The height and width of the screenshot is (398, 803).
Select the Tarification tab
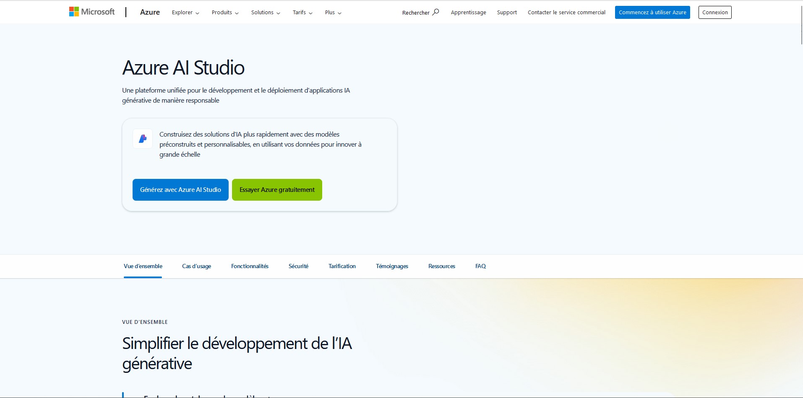342,266
